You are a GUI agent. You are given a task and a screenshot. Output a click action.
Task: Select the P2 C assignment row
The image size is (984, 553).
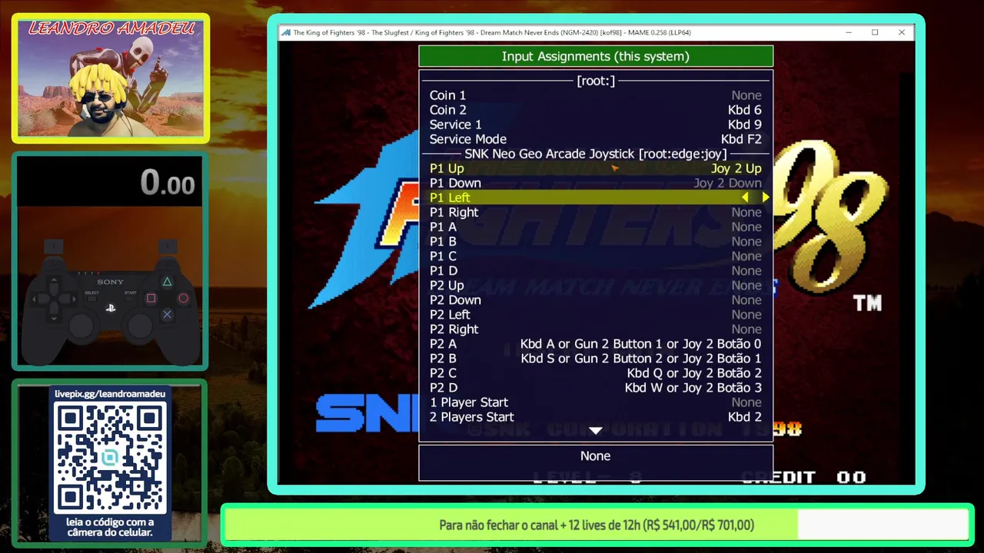596,373
